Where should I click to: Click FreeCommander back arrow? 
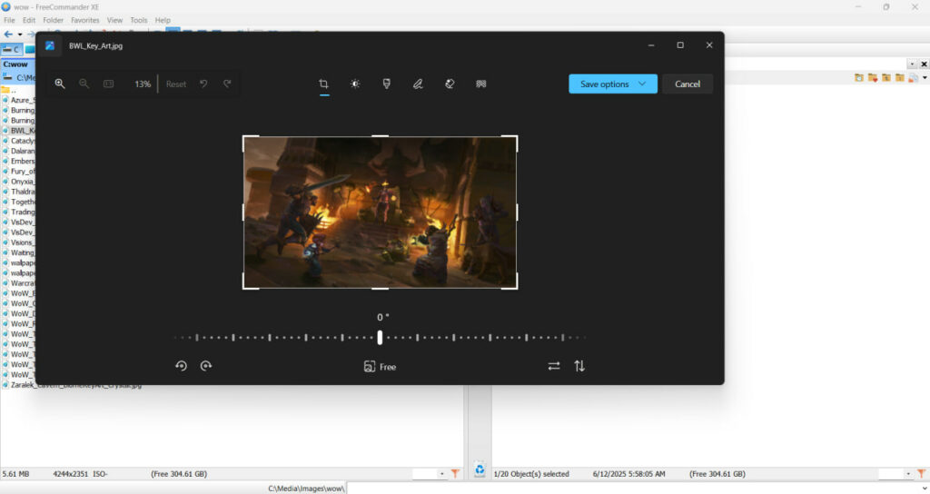(7, 35)
